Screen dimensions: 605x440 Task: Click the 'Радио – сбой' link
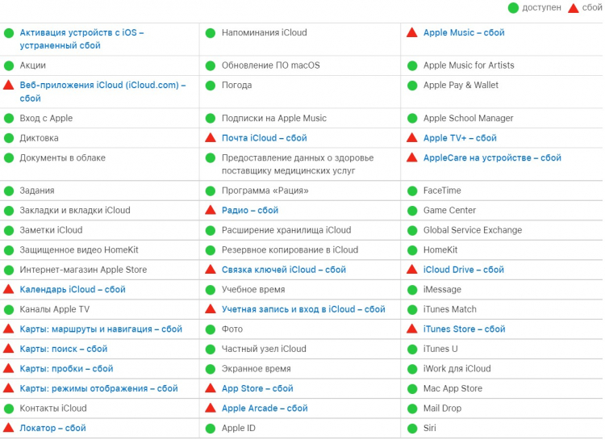point(250,210)
